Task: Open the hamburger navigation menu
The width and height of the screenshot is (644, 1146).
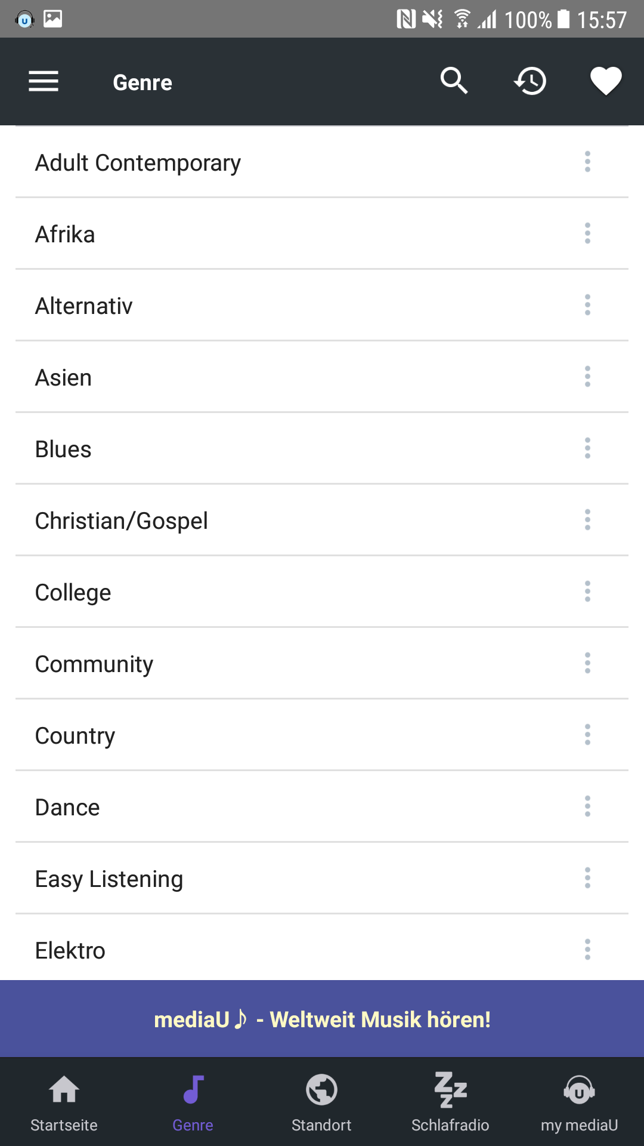Action: click(x=44, y=81)
